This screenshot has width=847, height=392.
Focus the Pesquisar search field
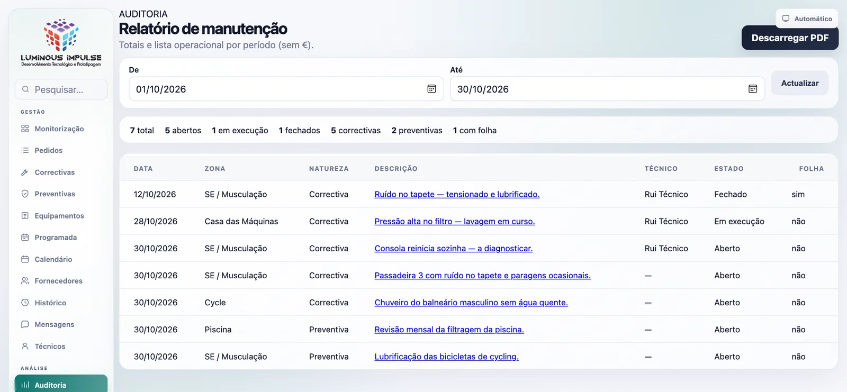point(61,89)
